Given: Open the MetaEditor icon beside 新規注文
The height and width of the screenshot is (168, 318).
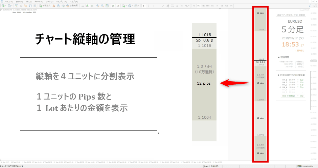Looking at the screenshot, I should pos(54,6).
